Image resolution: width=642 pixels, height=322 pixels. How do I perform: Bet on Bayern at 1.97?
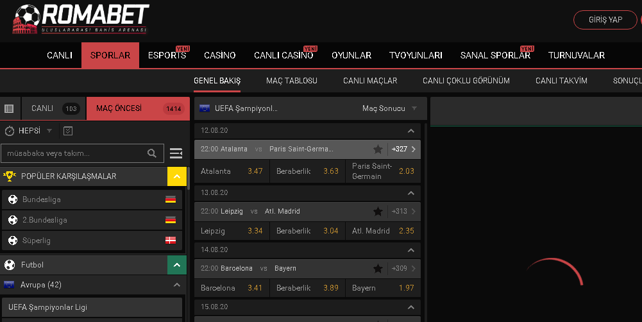(x=383, y=288)
